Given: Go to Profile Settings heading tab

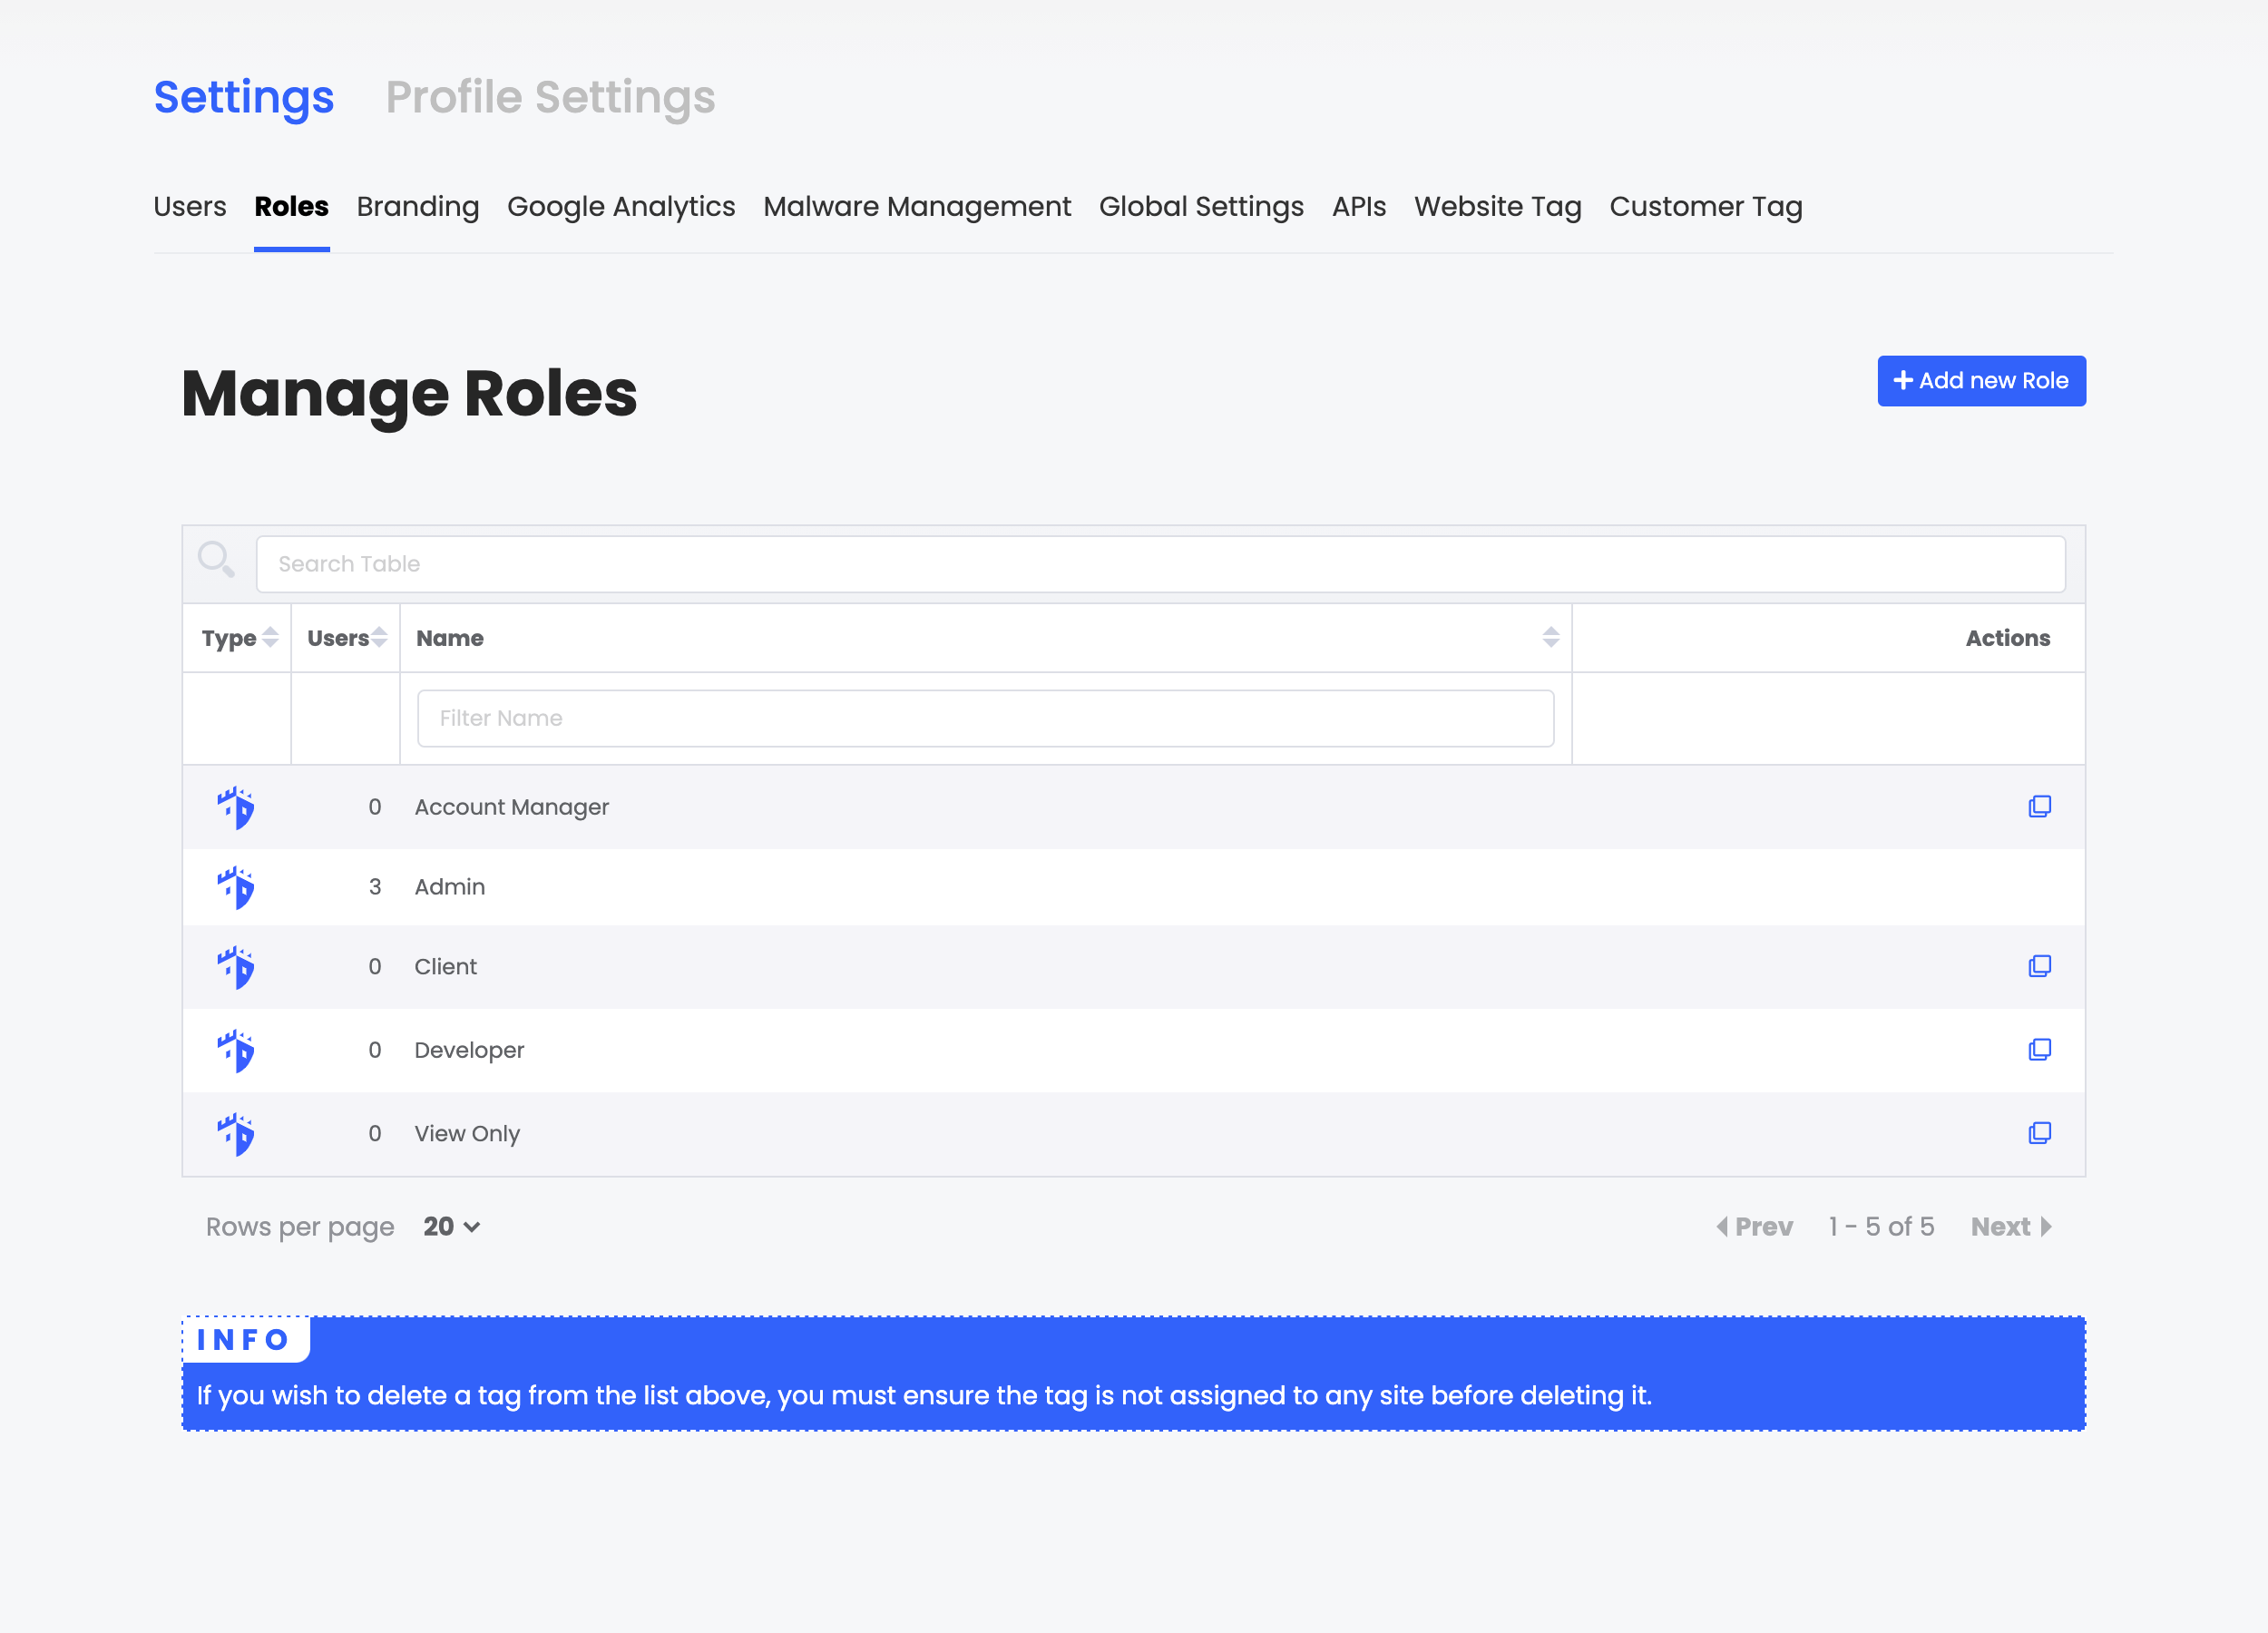Looking at the screenshot, I should pos(550,97).
